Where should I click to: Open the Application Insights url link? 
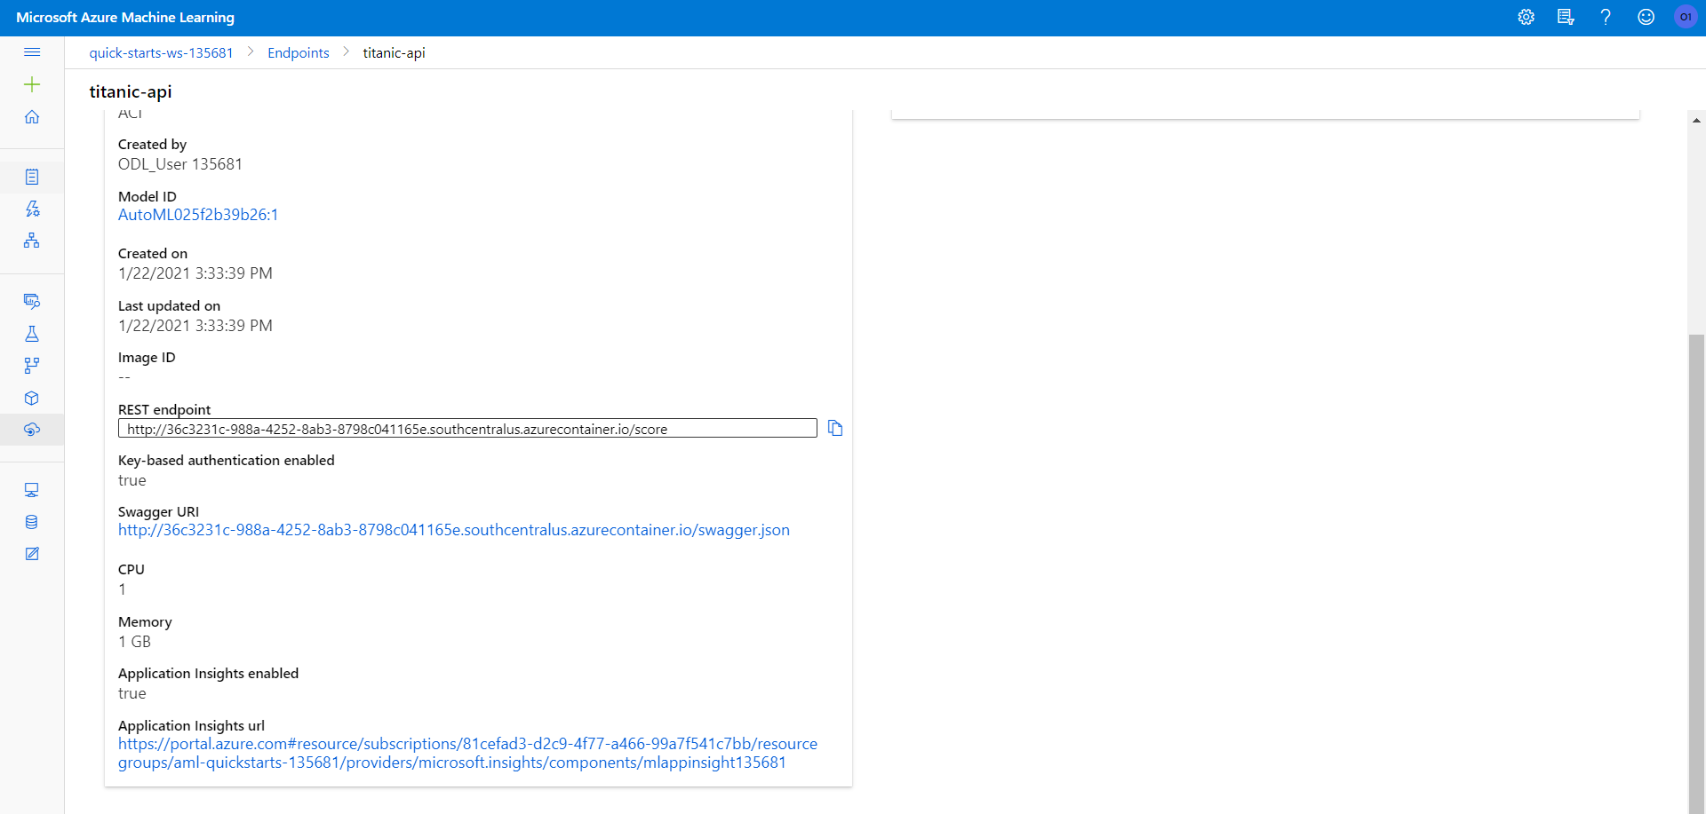coord(467,753)
